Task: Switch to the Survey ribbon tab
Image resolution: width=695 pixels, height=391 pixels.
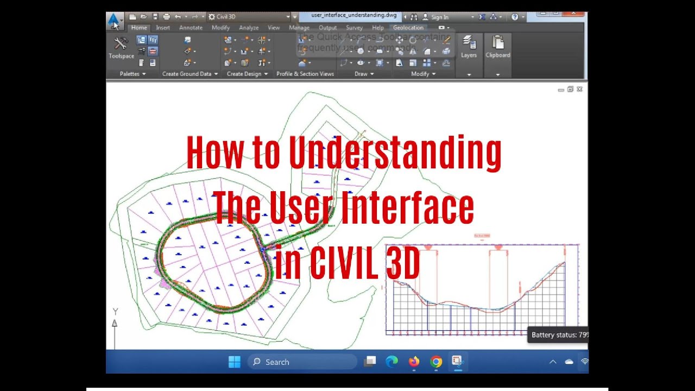Action: [354, 28]
